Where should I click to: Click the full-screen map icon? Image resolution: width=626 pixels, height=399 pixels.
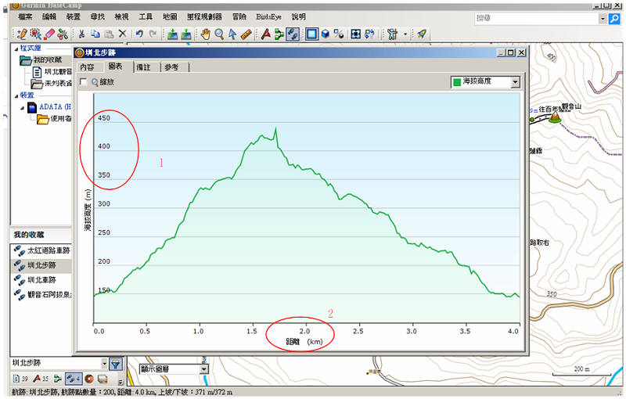pos(356,34)
